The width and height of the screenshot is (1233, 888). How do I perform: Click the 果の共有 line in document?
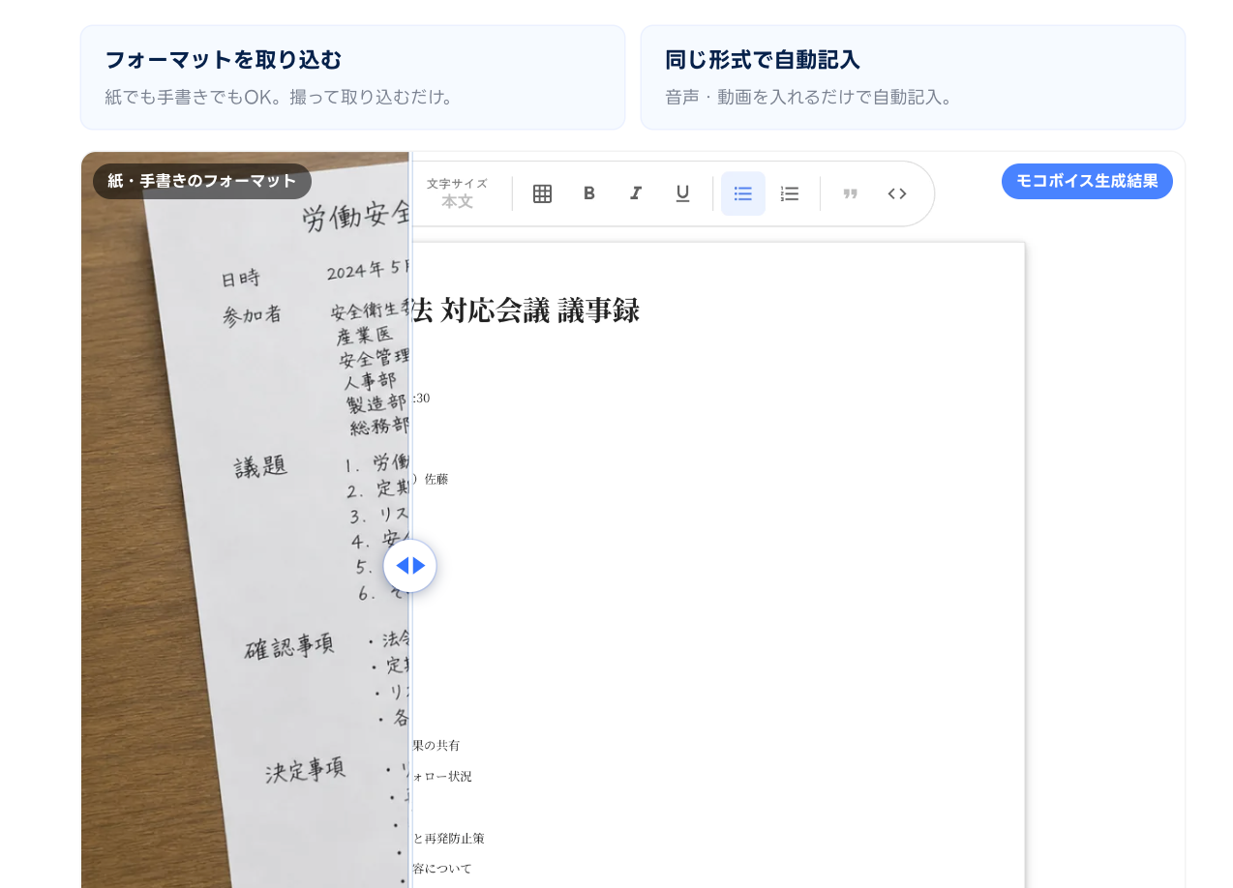pos(436,745)
